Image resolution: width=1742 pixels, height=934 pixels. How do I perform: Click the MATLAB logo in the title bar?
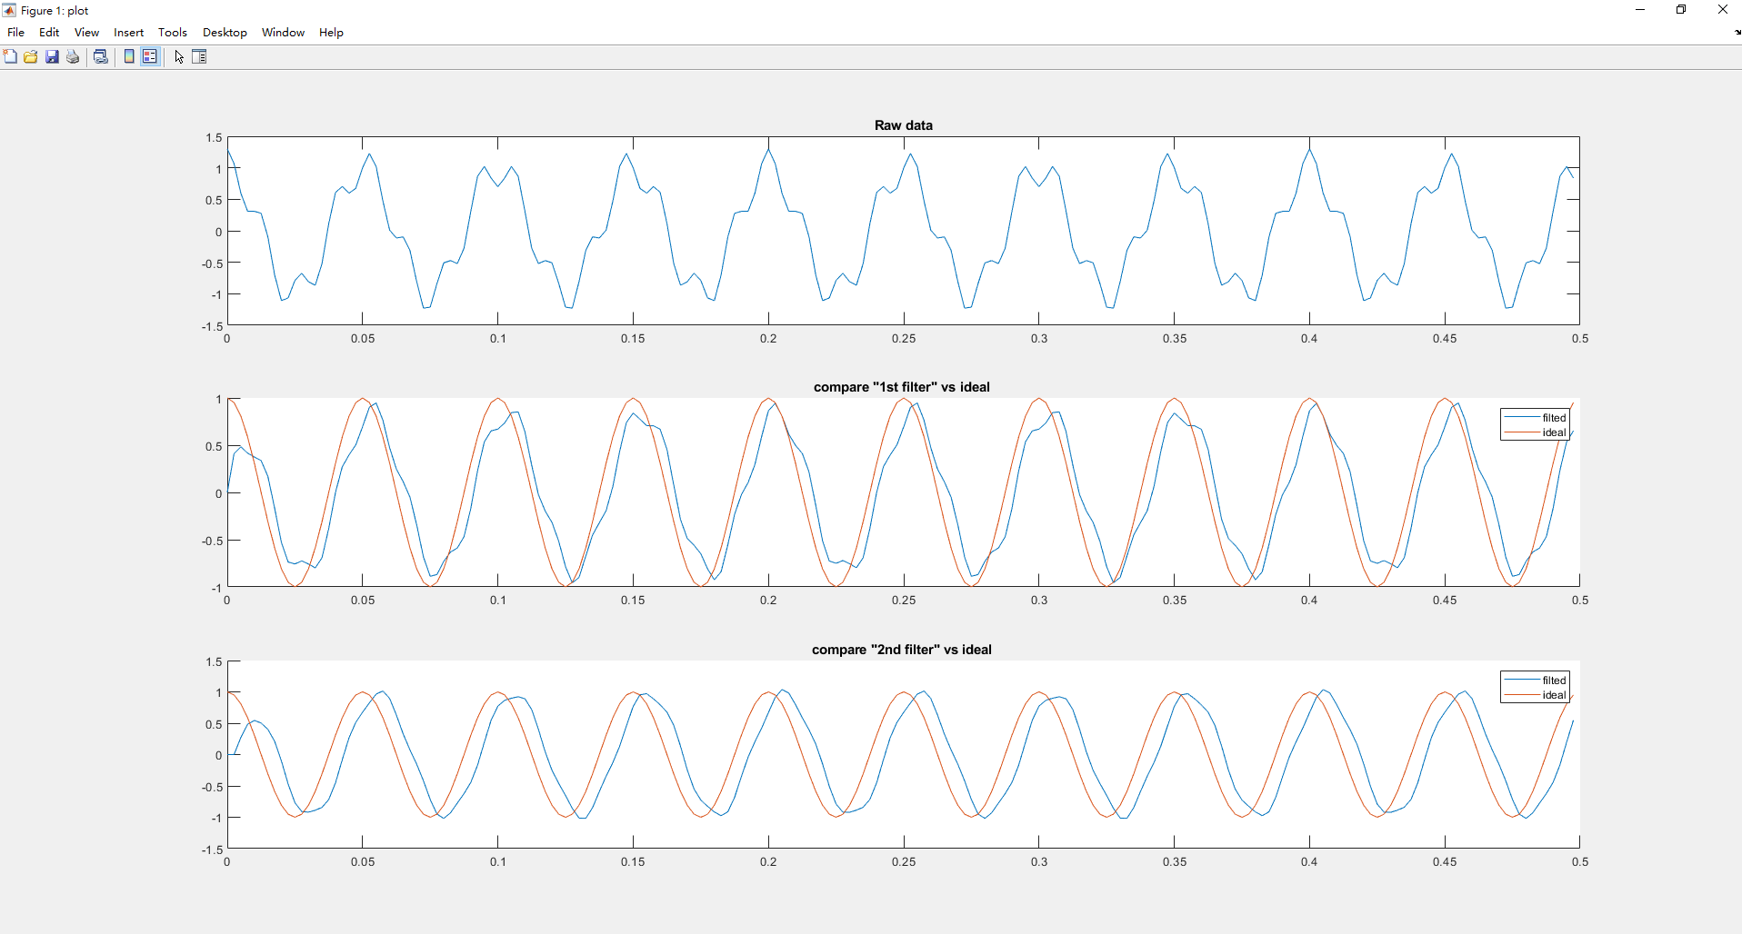[9, 10]
